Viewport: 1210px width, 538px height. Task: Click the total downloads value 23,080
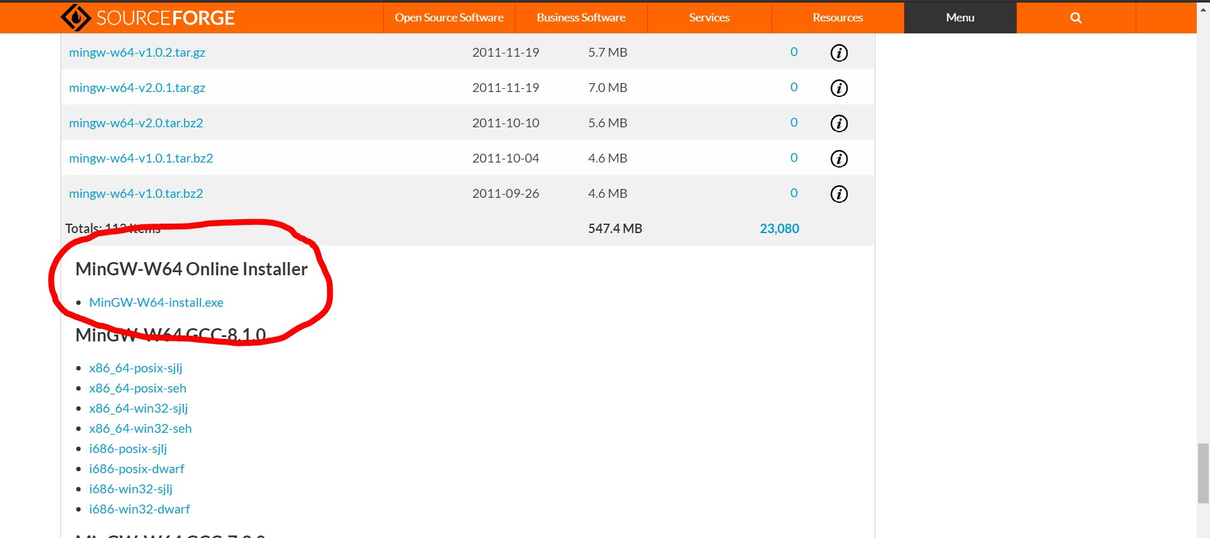779,229
